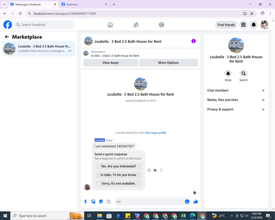
Task: Open Task View on the taskbar
Action: [x=89, y=216]
